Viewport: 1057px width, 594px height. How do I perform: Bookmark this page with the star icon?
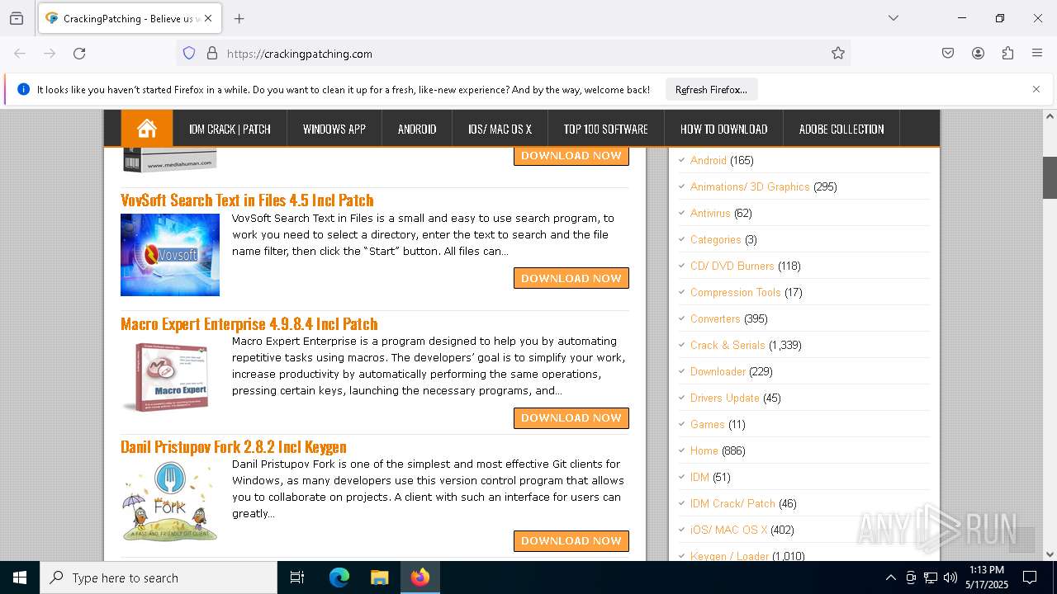(x=838, y=53)
